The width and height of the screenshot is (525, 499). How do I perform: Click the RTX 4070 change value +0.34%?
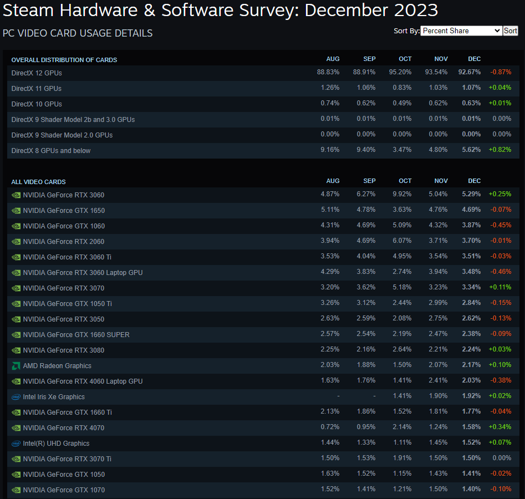[x=500, y=427]
